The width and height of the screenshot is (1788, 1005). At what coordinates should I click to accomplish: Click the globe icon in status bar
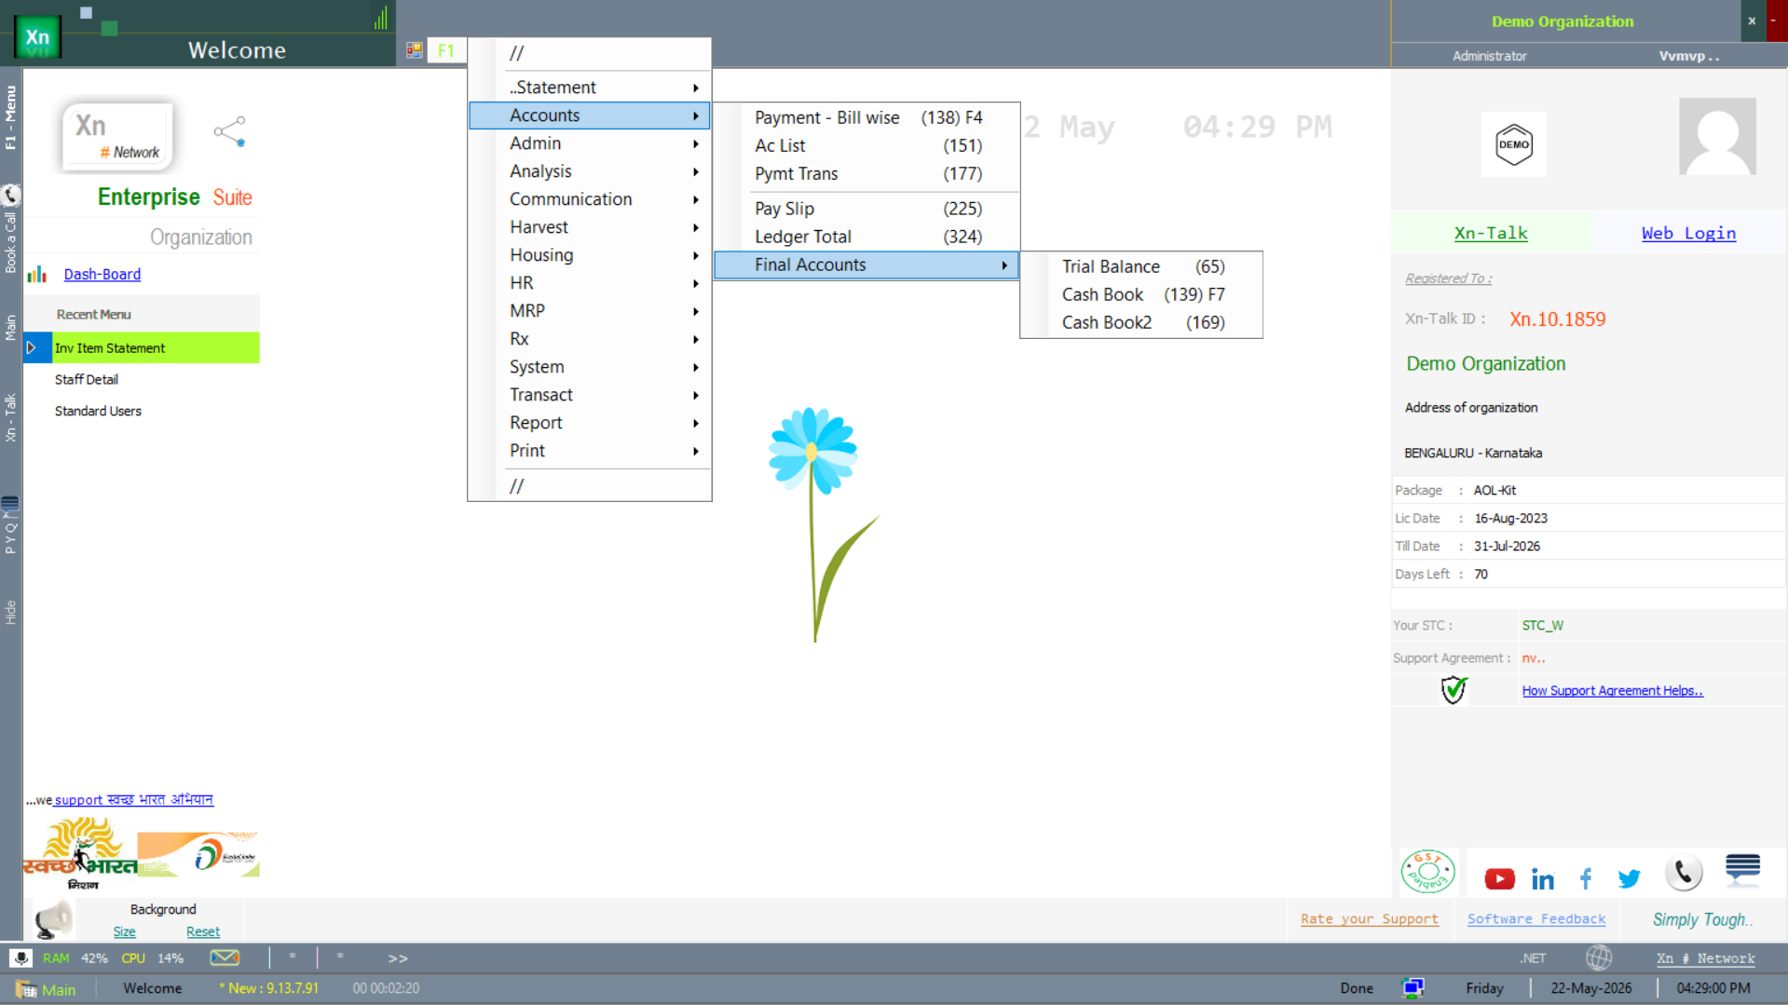(x=1599, y=957)
